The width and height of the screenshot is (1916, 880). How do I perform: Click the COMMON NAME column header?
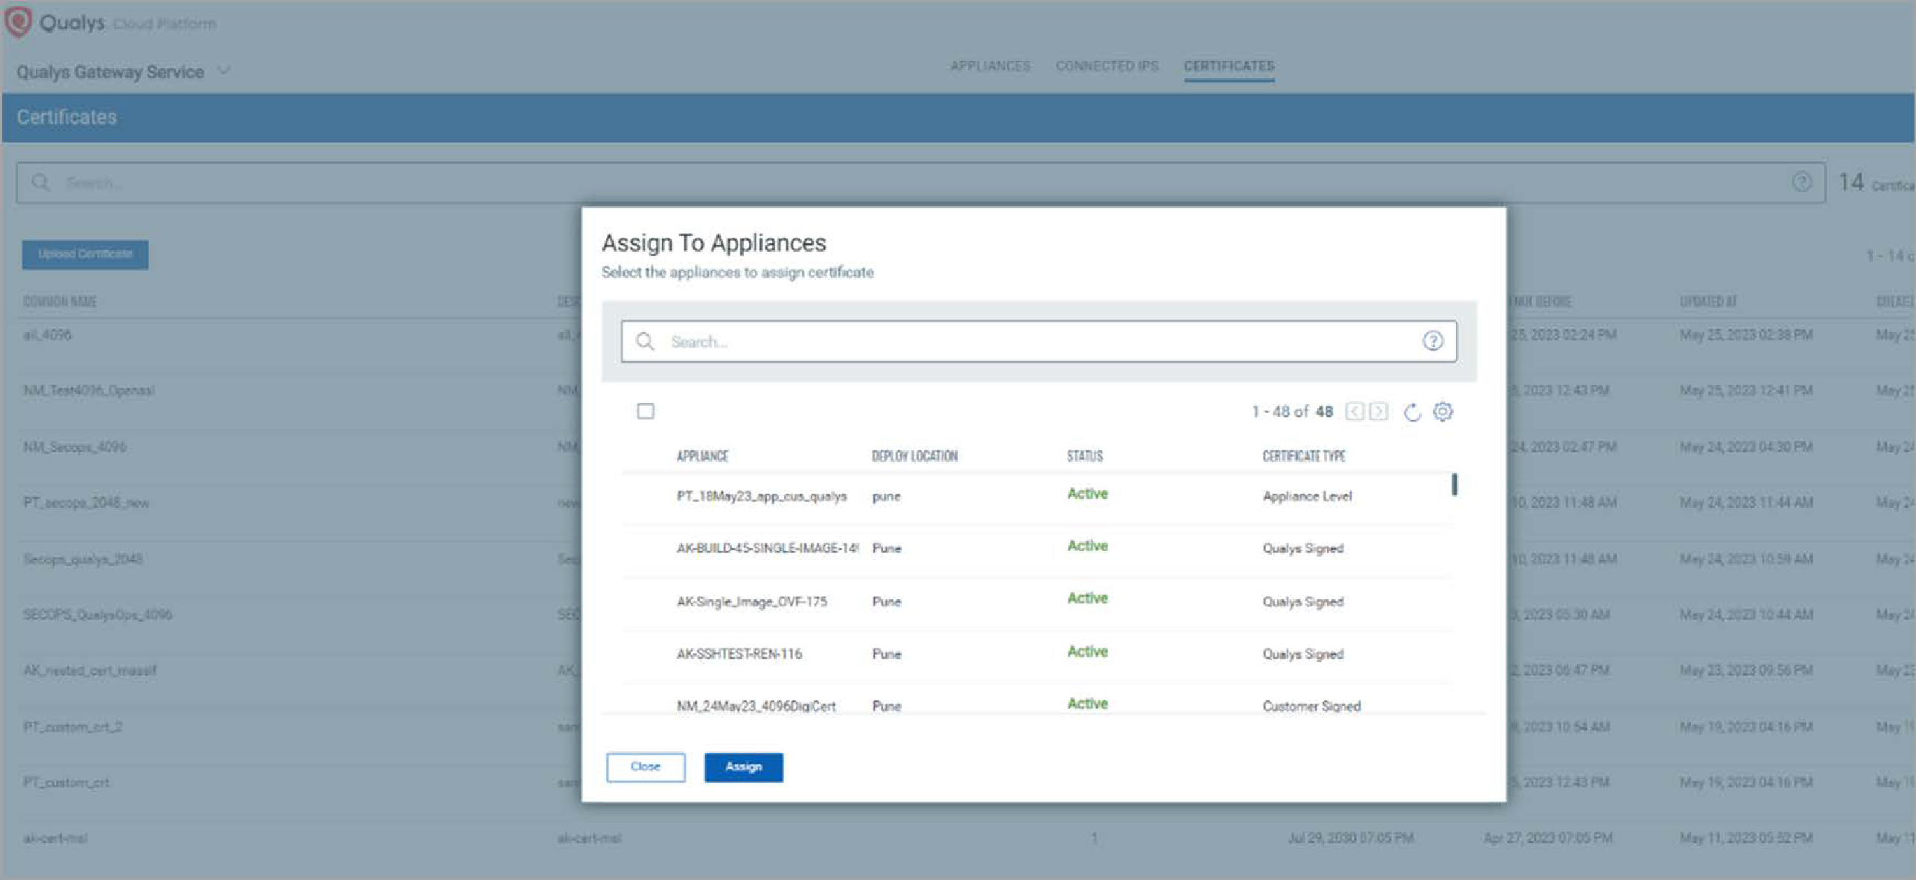pyautogui.click(x=60, y=302)
